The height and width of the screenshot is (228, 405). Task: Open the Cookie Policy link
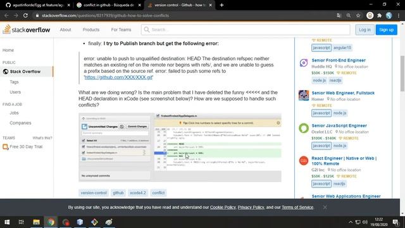pyautogui.click(x=223, y=207)
